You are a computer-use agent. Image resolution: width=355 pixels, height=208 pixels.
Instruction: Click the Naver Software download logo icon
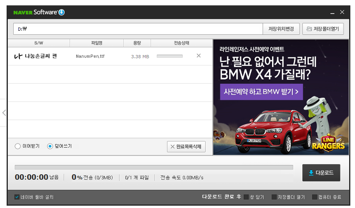62,12
